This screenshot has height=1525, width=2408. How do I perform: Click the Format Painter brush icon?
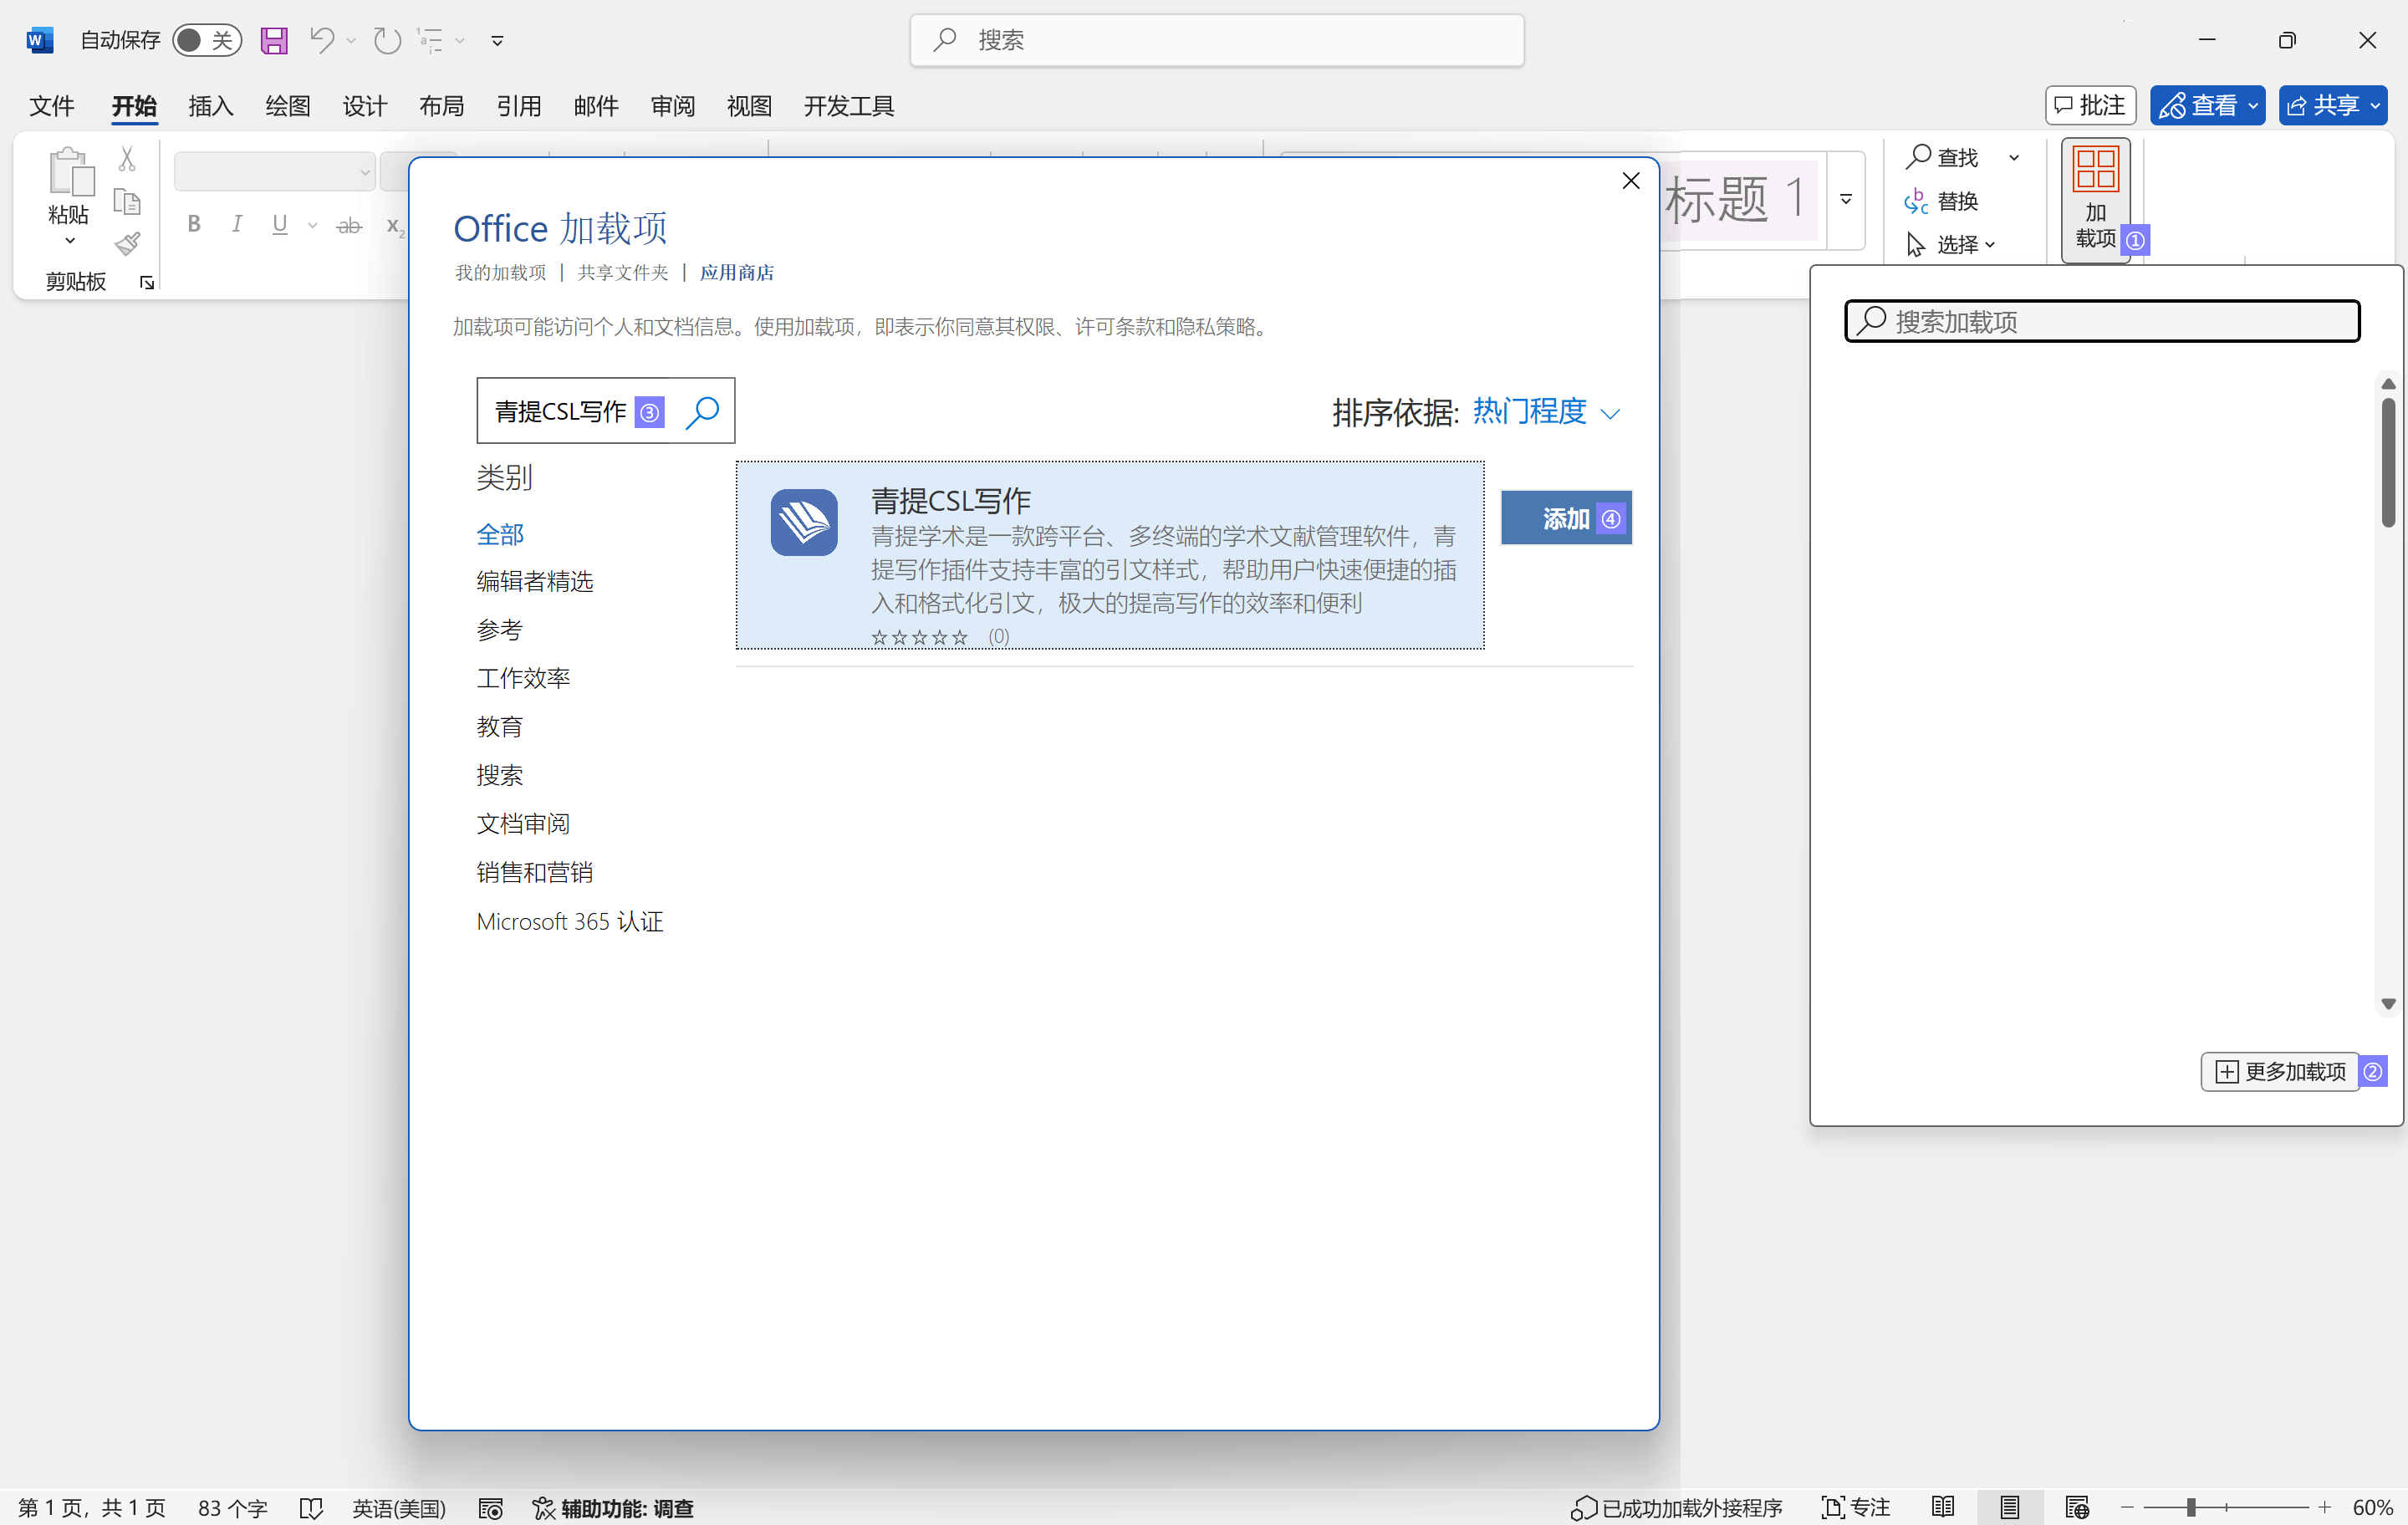point(127,245)
